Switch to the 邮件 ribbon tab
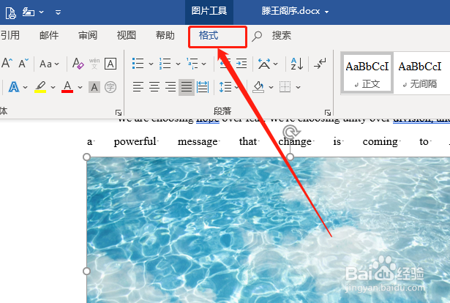 tap(49, 36)
